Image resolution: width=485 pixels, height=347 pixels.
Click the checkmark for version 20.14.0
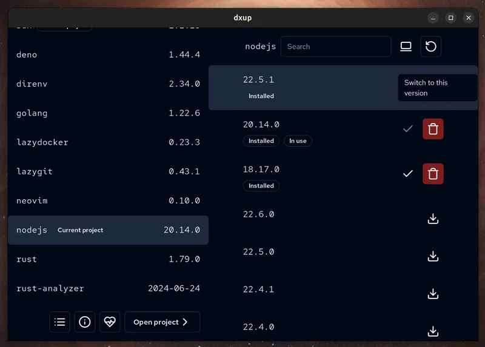coord(408,128)
